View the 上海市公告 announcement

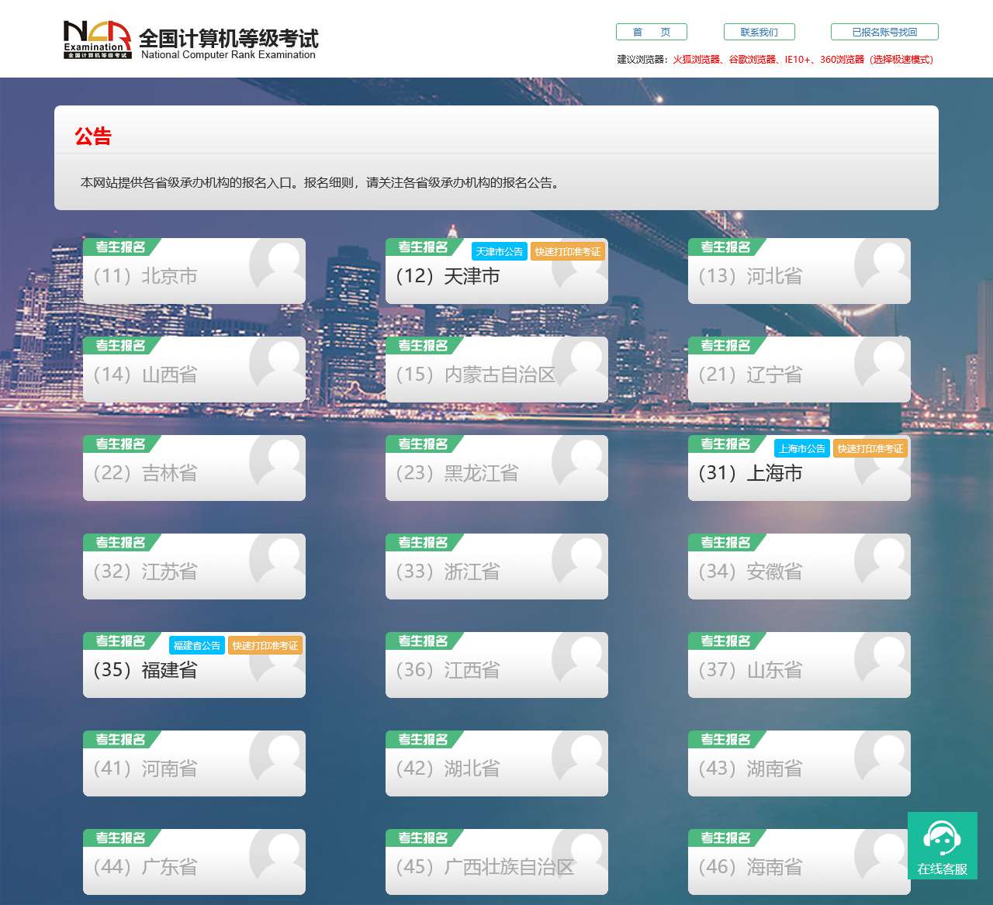point(801,448)
